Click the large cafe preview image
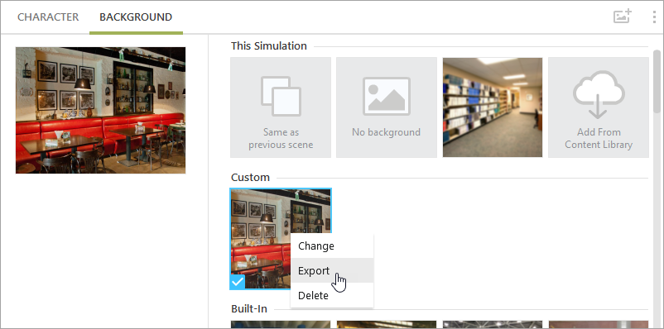664x329 pixels. [100, 111]
